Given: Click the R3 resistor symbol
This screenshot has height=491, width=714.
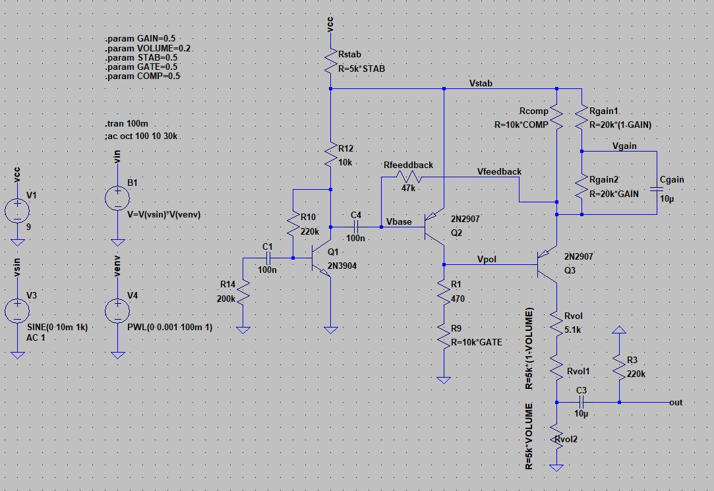Looking at the screenshot, I should [x=619, y=367].
